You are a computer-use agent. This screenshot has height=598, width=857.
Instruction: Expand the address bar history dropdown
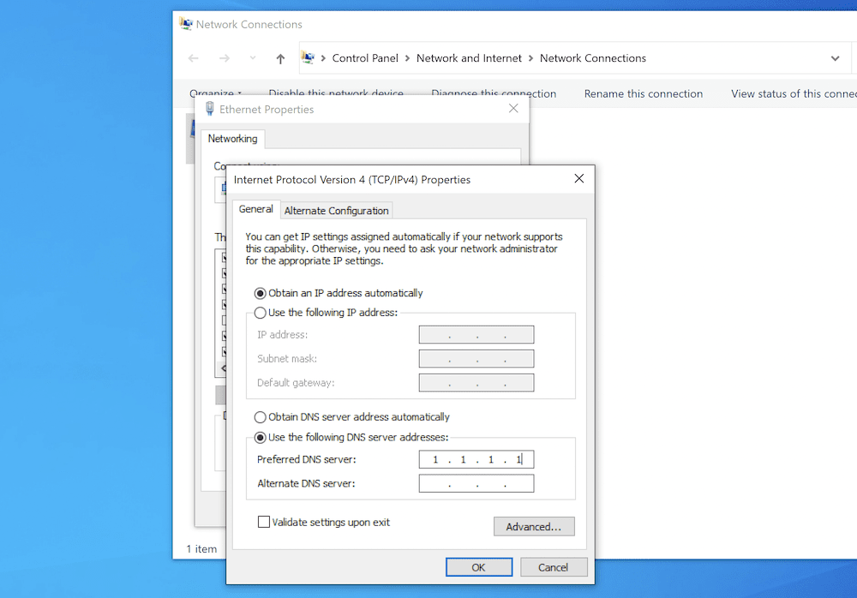point(835,58)
